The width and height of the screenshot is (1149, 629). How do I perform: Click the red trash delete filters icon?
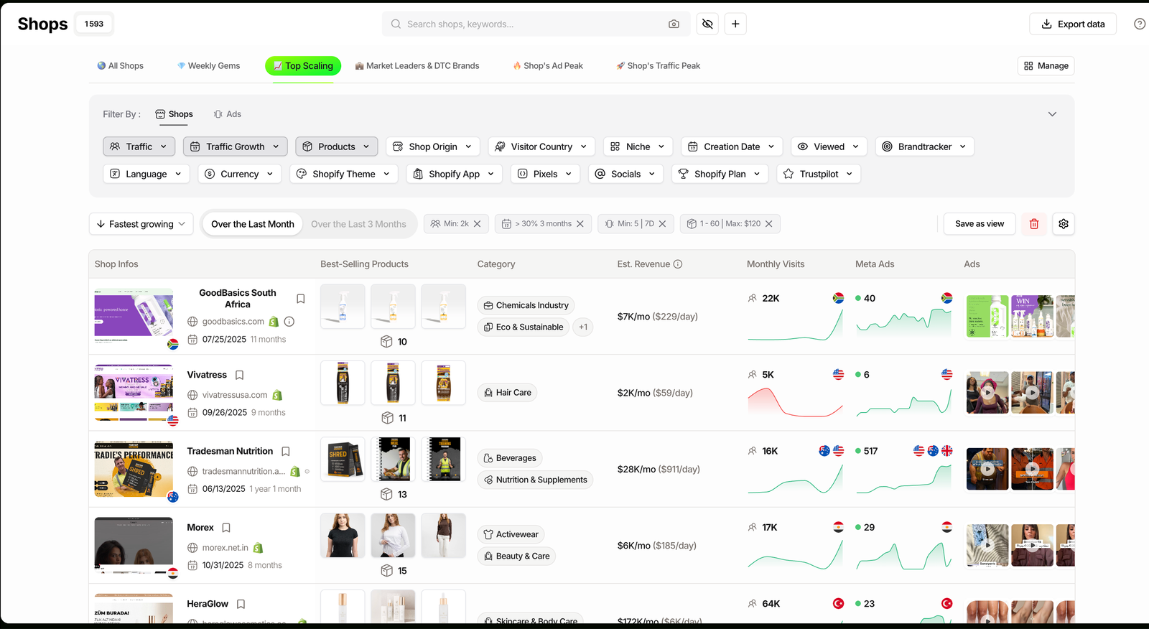[x=1034, y=224]
